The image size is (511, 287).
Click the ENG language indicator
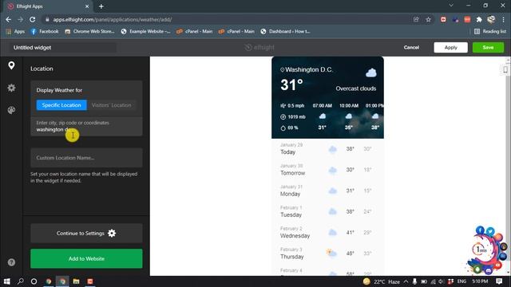point(461,281)
